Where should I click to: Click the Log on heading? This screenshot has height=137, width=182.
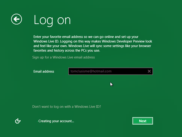point(52,20)
